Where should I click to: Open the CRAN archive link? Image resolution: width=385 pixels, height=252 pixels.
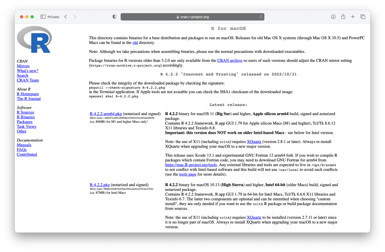click(230, 60)
